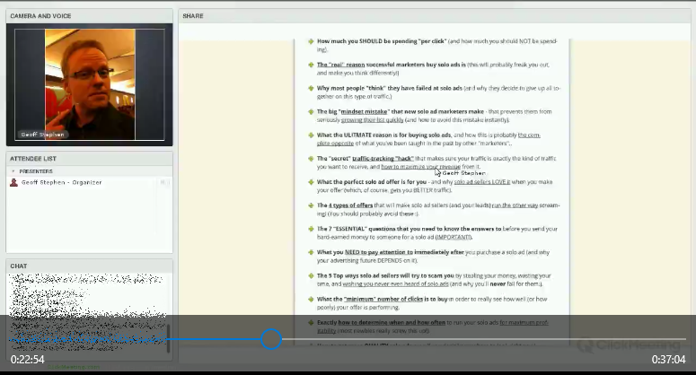
Task: Click the presenter icon beside Geoff Stephen - Organizer
Action: point(13,182)
